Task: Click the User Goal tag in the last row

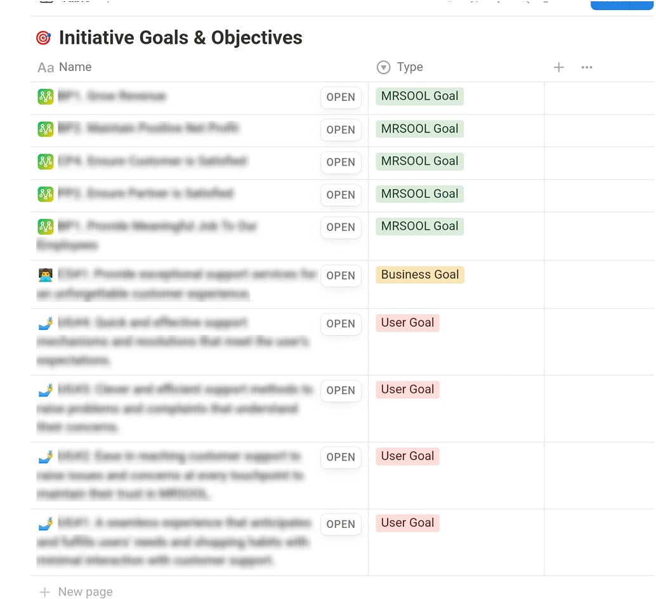Action: [407, 523]
